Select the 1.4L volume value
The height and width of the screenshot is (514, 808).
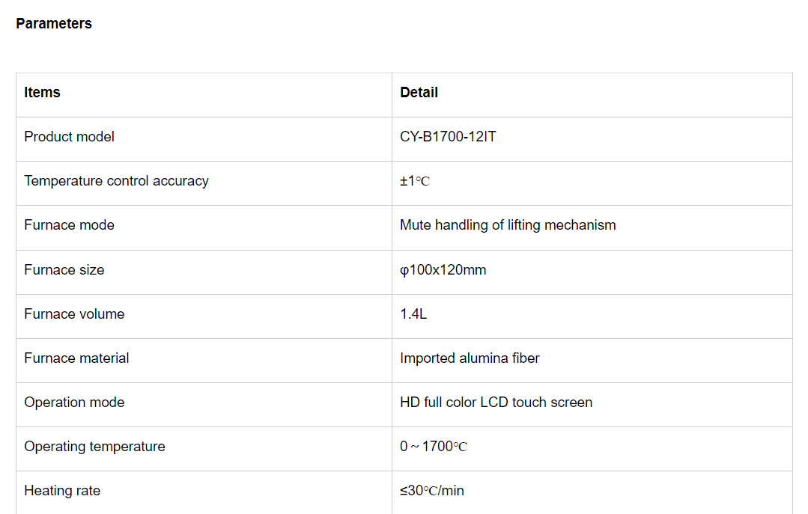coord(413,314)
